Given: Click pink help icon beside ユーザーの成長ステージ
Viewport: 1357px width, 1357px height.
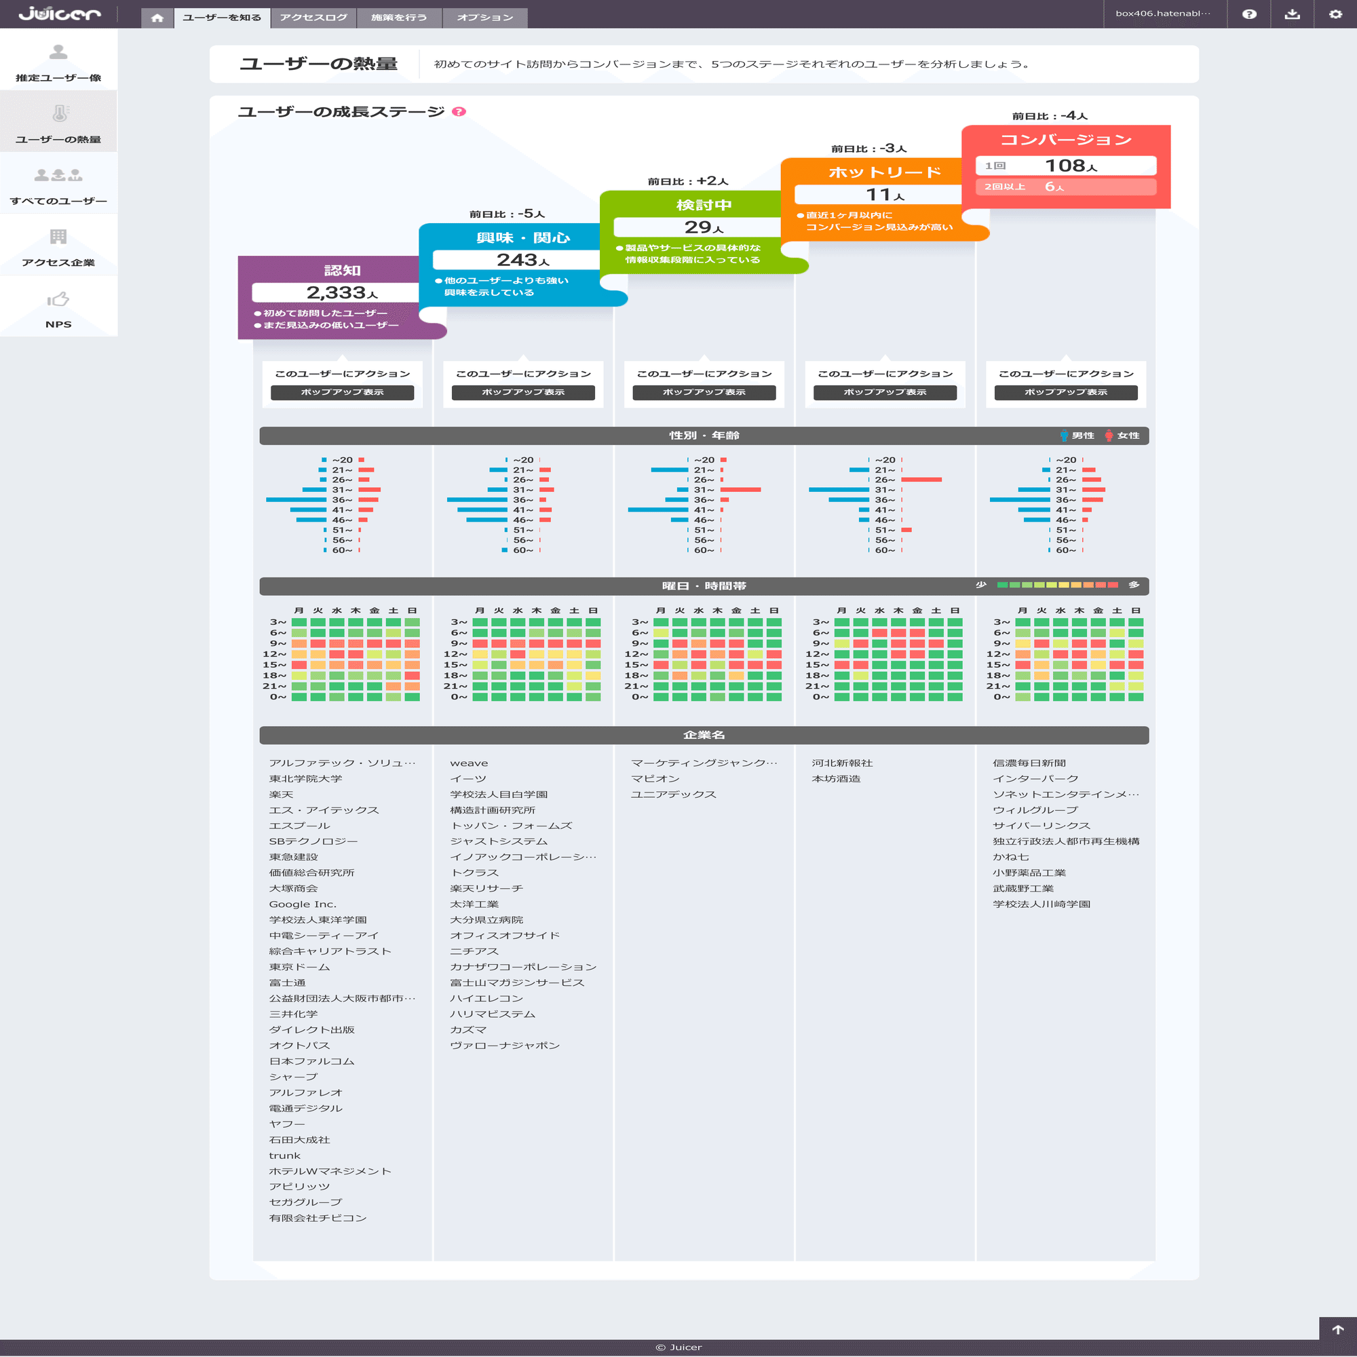Looking at the screenshot, I should [x=459, y=112].
